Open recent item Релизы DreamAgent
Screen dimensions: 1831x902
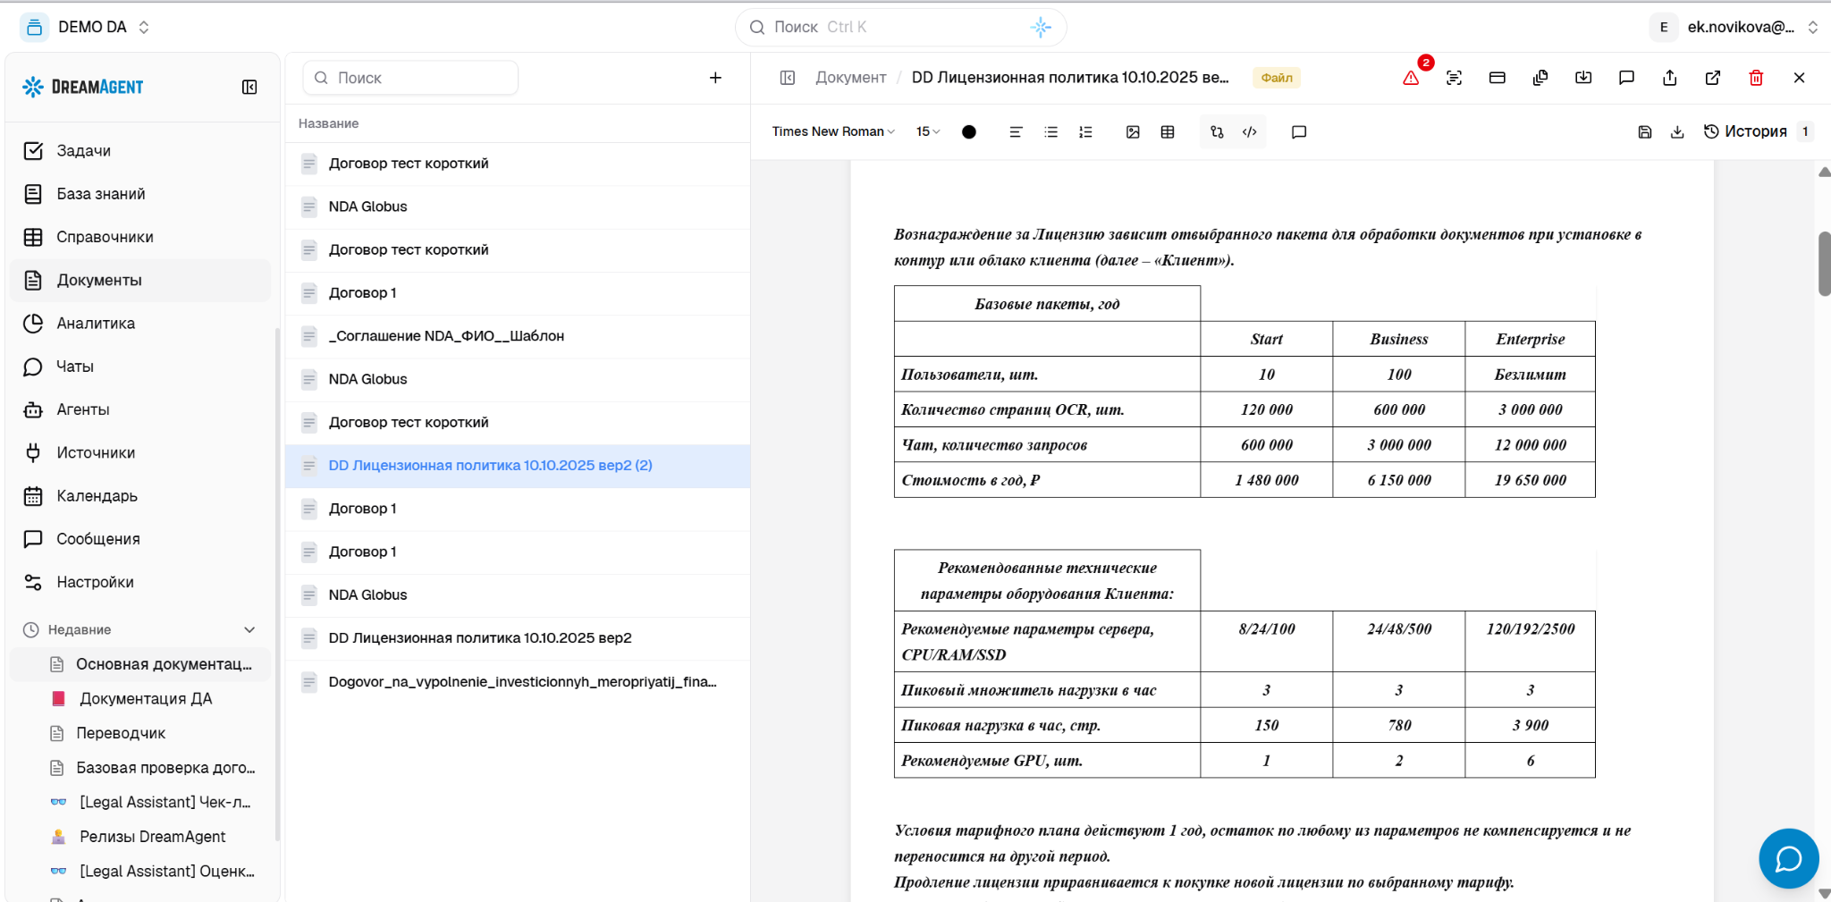pyautogui.click(x=140, y=837)
